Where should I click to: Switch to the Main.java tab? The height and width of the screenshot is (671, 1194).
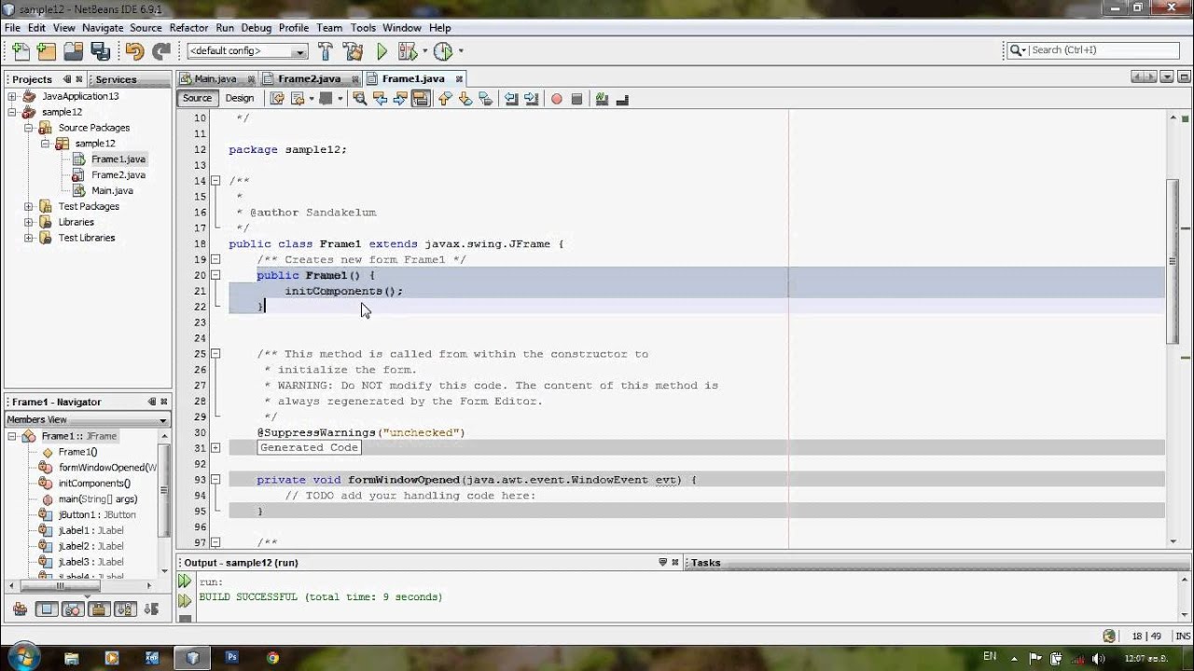(x=215, y=79)
